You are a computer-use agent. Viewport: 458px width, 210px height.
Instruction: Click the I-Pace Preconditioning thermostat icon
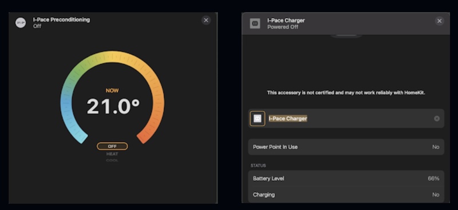coord(21,22)
